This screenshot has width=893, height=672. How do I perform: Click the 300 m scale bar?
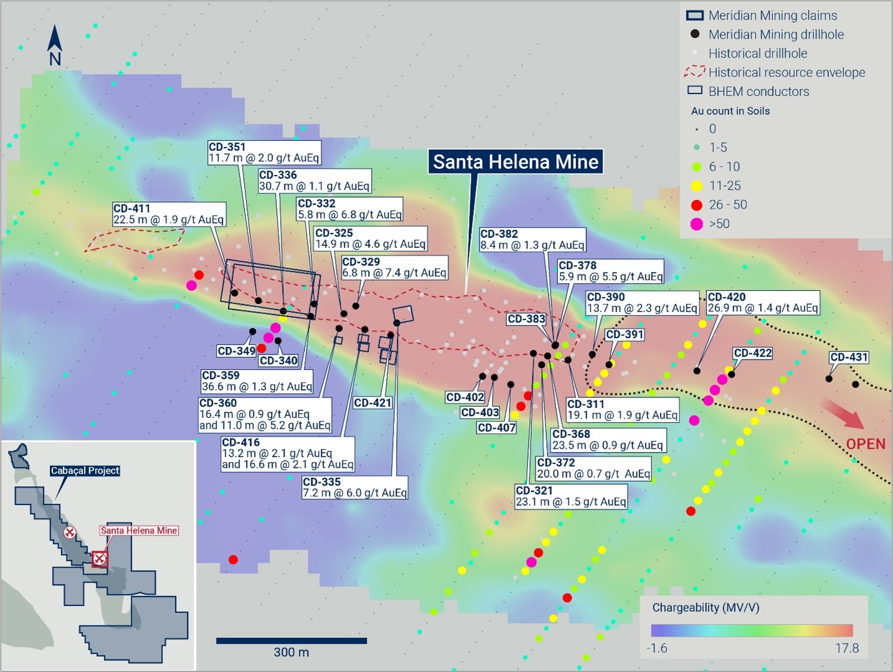point(291,640)
